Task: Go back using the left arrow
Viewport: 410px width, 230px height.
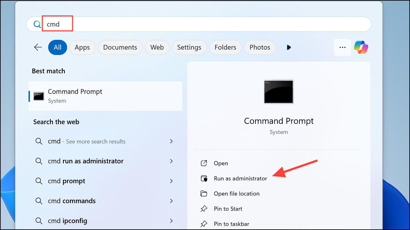Action: 38,47
